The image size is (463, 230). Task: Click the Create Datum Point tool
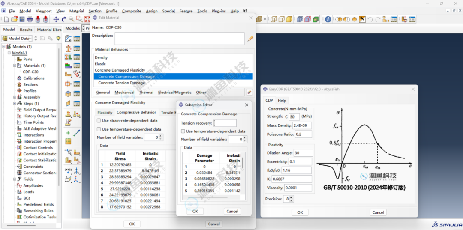click(x=68, y=171)
